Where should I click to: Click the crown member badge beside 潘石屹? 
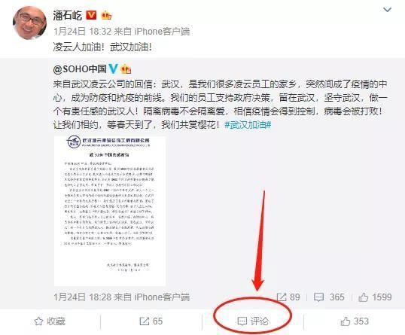point(106,16)
